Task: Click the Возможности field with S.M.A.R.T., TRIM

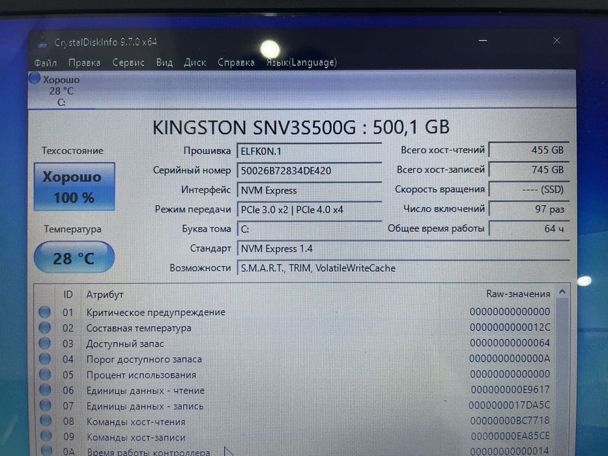Action: click(x=403, y=268)
